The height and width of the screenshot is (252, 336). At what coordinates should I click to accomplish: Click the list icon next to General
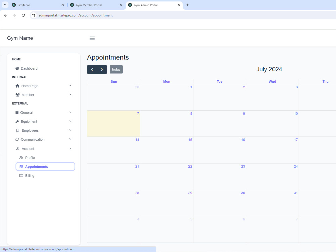pos(17,112)
